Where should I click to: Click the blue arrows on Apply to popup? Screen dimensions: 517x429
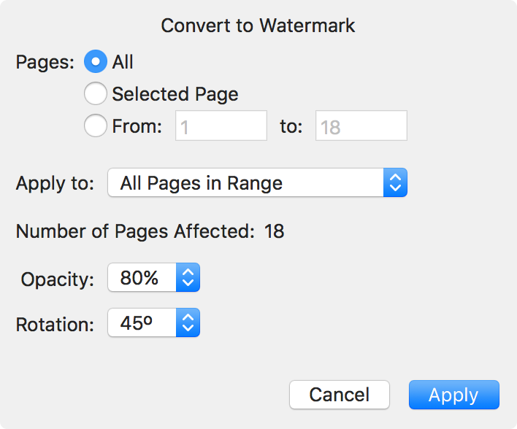394,183
